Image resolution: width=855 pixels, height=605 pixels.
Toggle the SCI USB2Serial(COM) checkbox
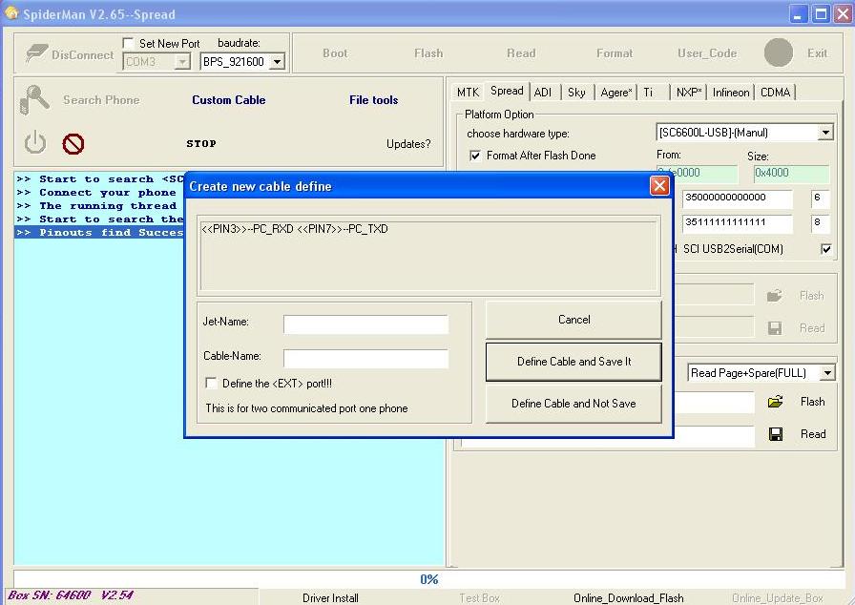click(x=826, y=249)
